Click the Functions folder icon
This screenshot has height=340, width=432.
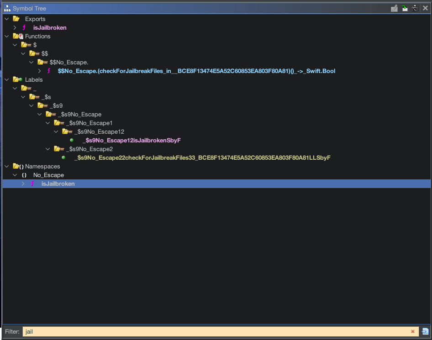coord(18,37)
